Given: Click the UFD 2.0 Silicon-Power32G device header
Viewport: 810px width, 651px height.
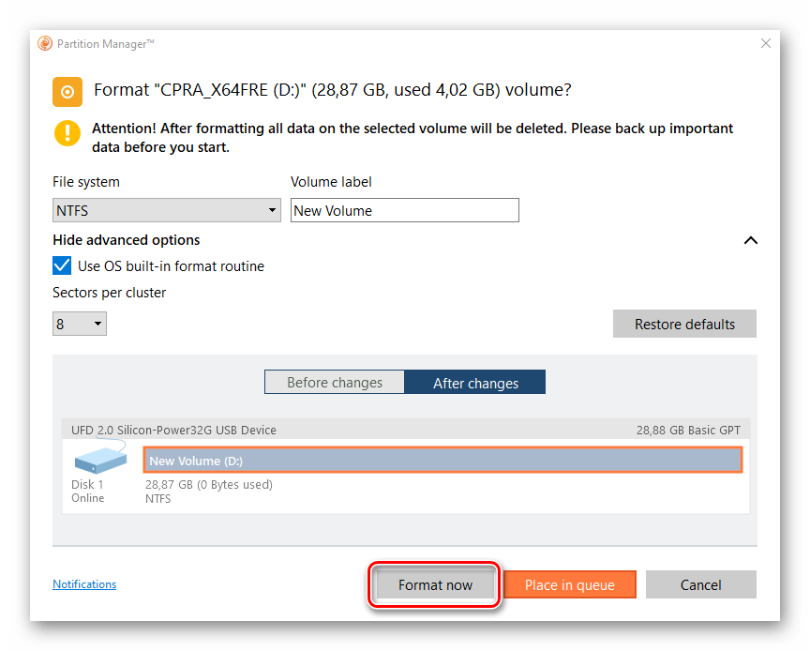Looking at the screenshot, I should (x=174, y=431).
